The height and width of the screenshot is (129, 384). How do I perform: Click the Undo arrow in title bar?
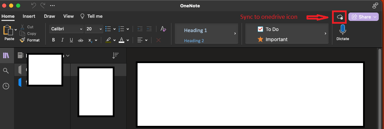coord(34,5)
